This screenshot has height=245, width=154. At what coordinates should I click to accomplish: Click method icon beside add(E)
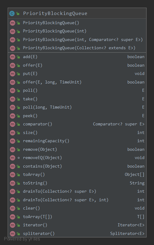tap(12, 57)
